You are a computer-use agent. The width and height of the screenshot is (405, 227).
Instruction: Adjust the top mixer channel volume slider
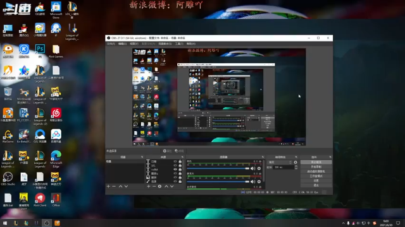click(x=218, y=168)
